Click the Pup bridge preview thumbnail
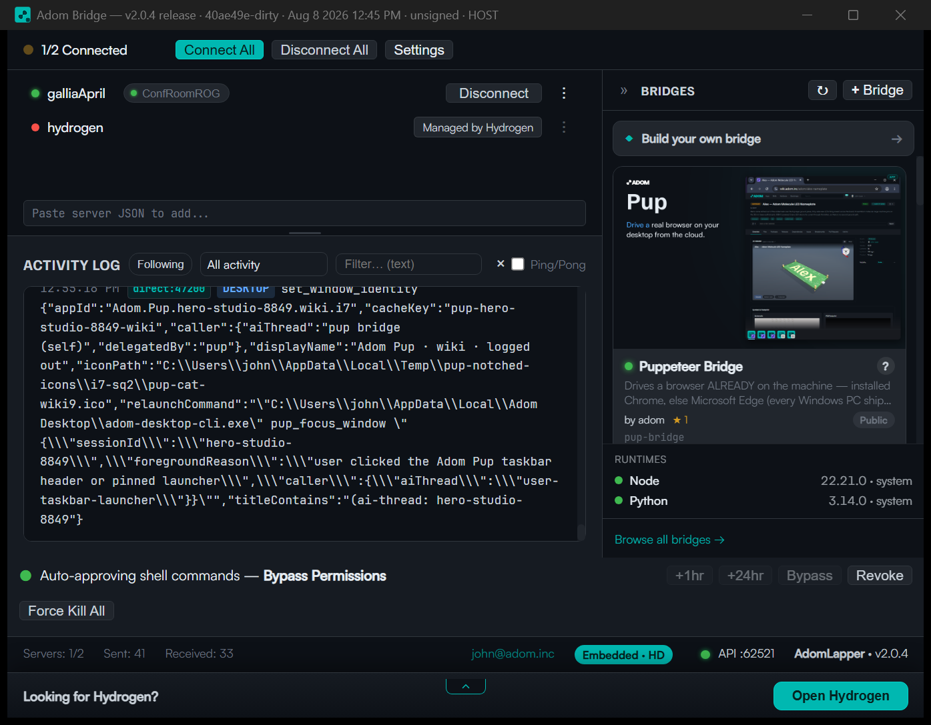This screenshot has height=725, width=931. pos(759,257)
